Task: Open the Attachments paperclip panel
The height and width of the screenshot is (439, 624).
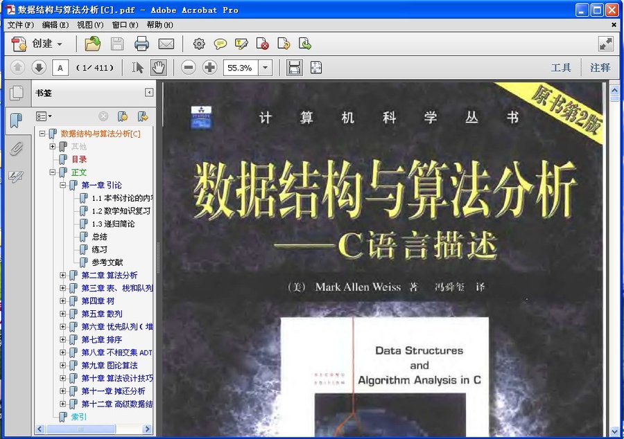Action: (x=16, y=148)
